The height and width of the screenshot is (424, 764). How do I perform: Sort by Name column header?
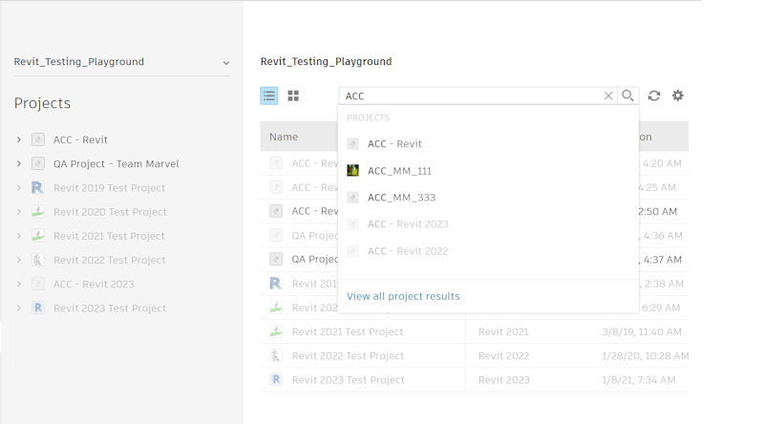284,137
